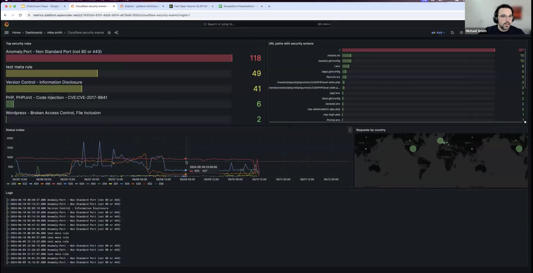Expand the 2024-06-10 05:05:10 Version Control log
The width and height of the screenshot is (533, 273).
(9, 208)
